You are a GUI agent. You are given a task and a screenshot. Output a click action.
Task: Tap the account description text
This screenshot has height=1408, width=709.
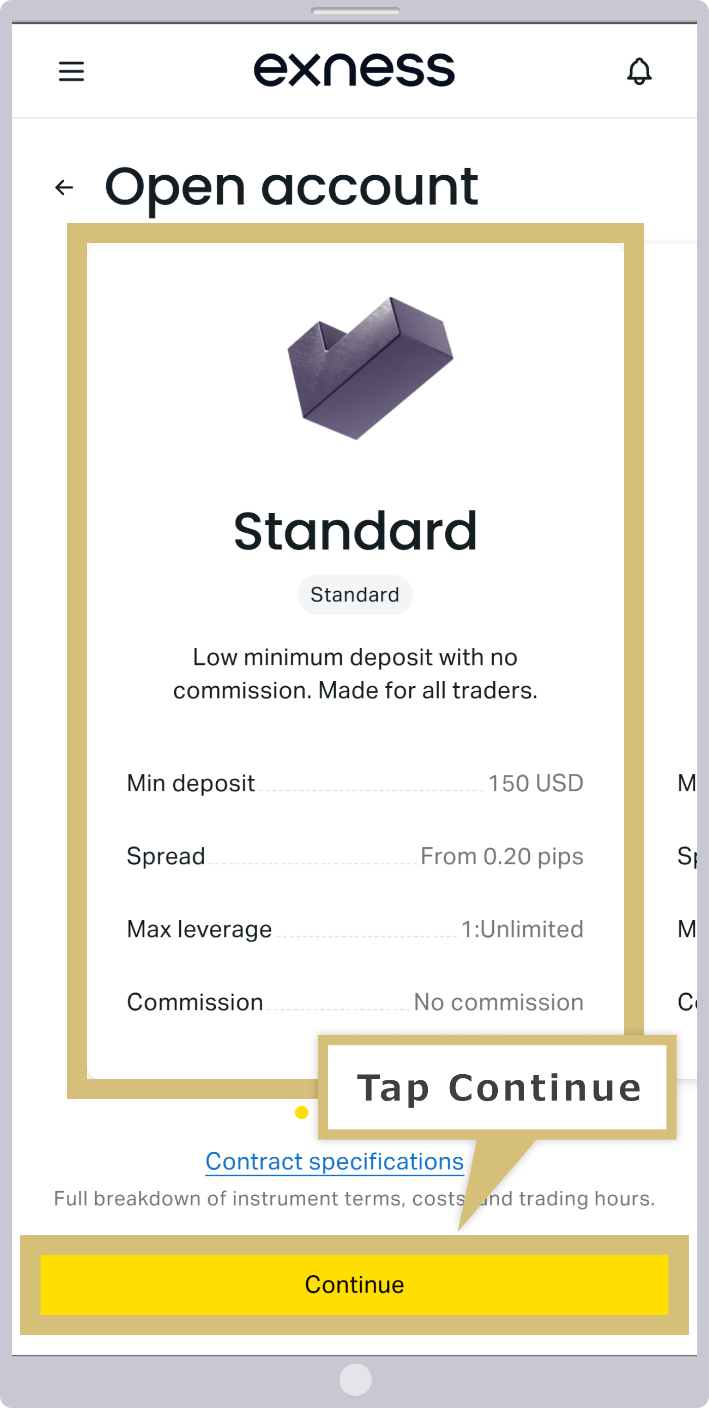[x=356, y=674]
